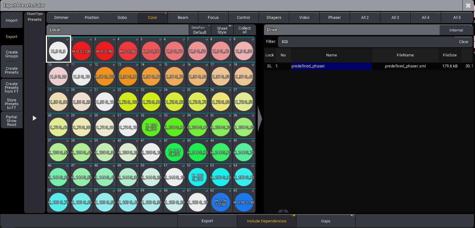Open the DataPool Default dropdown
475x228 pixels.
(x=200, y=30)
